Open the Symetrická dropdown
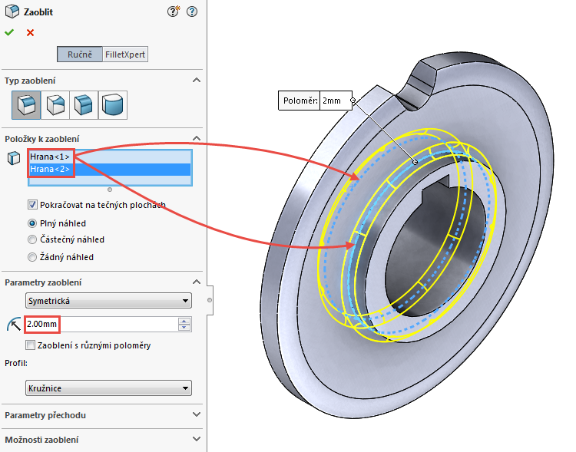 108,301
